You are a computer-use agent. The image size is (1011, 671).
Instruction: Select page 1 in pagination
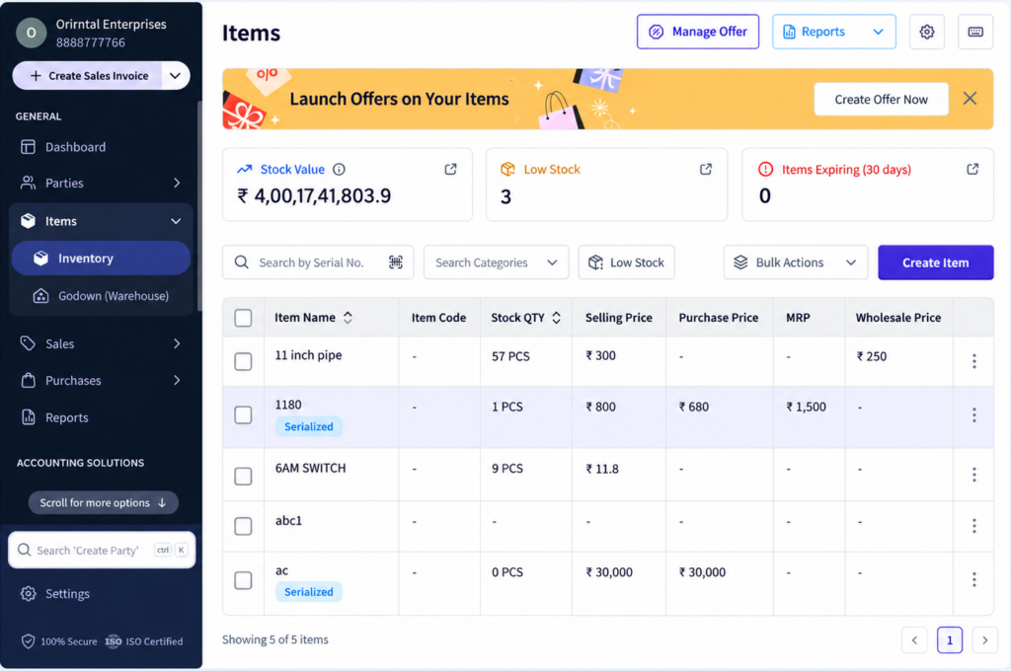949,640
